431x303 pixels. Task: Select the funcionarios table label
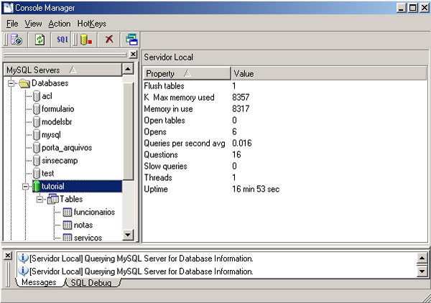(94, 212)
